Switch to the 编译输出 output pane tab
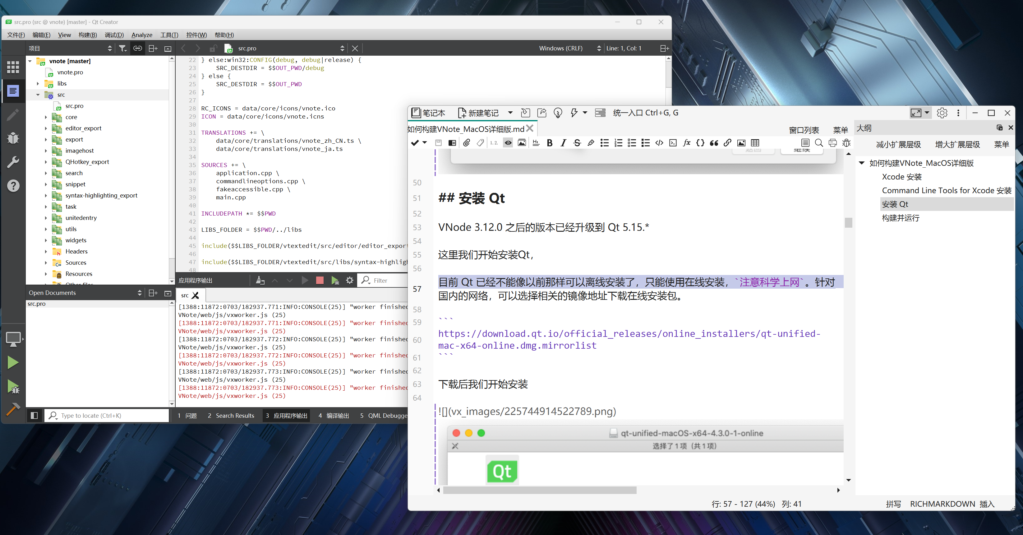This screenshot has width=1023, height=535. tap(333, 415)
